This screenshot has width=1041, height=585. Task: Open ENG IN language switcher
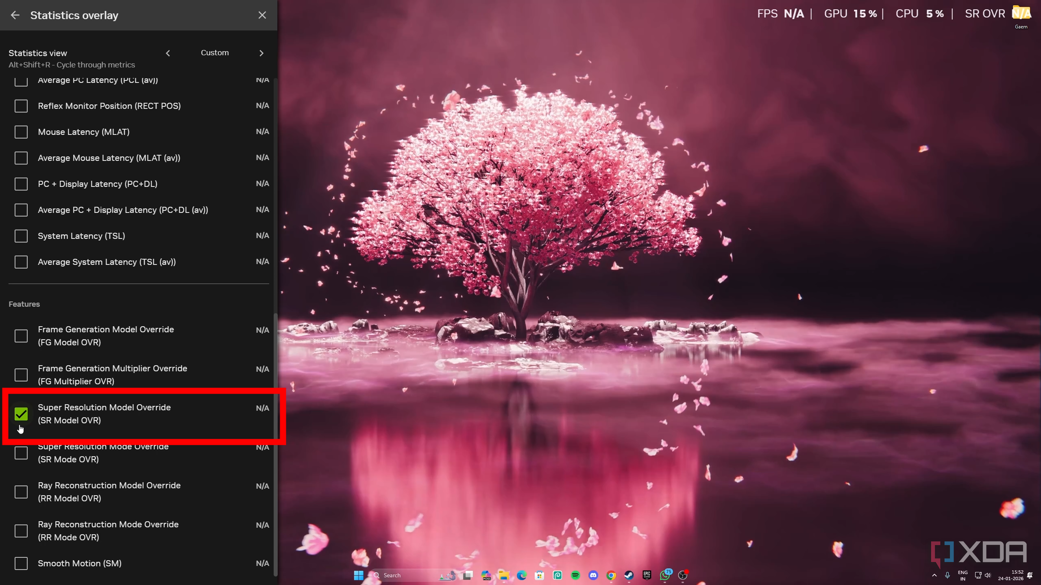click(963, 575)
